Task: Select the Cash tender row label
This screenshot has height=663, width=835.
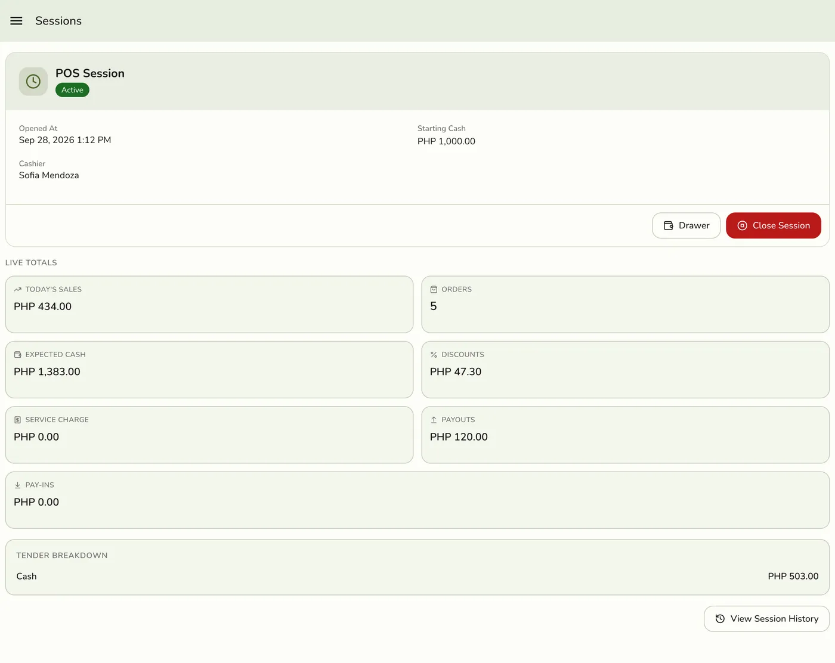Action: [26, 577]
